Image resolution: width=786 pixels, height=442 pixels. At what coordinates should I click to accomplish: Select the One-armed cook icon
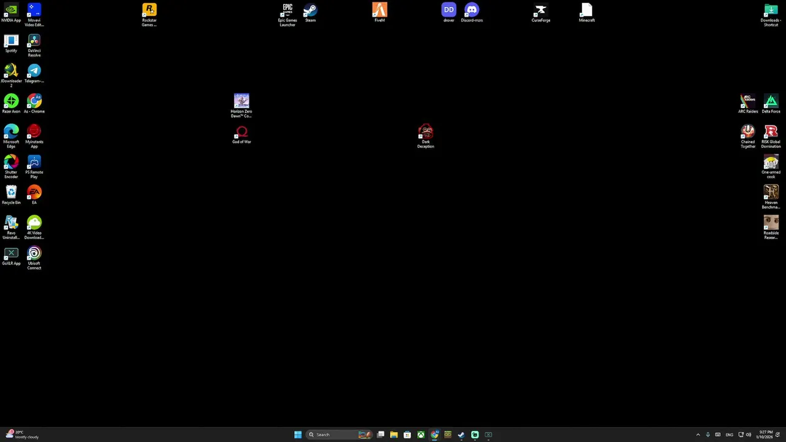click(x=771, y=167)
